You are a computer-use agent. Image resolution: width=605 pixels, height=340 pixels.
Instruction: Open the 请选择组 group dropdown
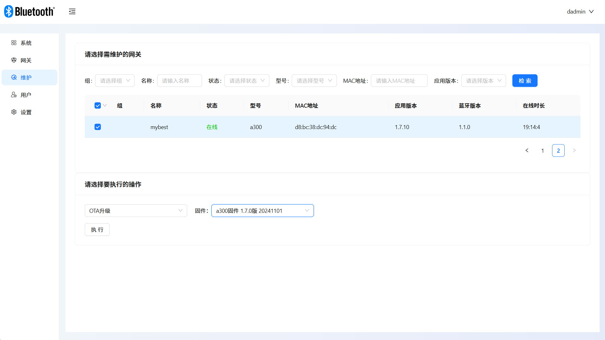pyautogui.click(x=115, y=81)
